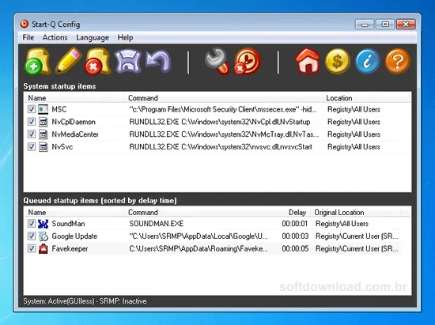
Task: Toggle the SoundMan queued item checkbox
Action: point(32,223)
